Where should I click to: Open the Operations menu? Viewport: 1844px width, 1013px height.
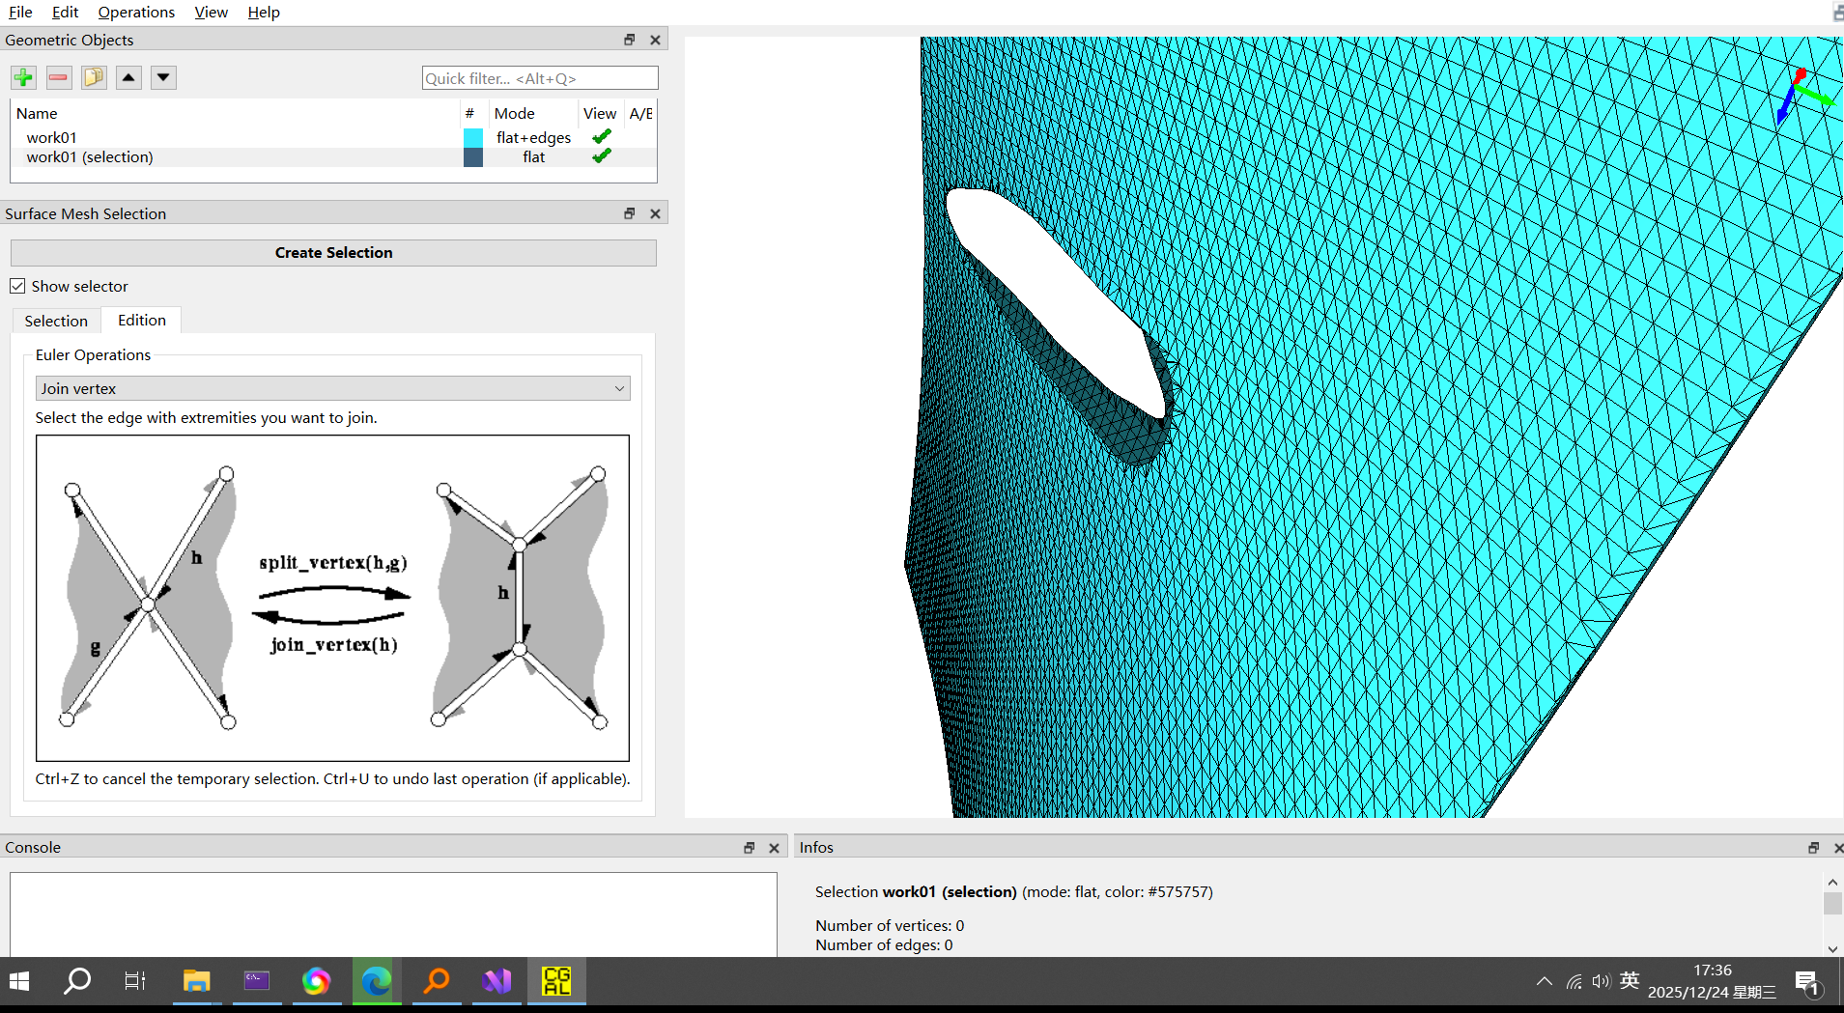point(136,12)
